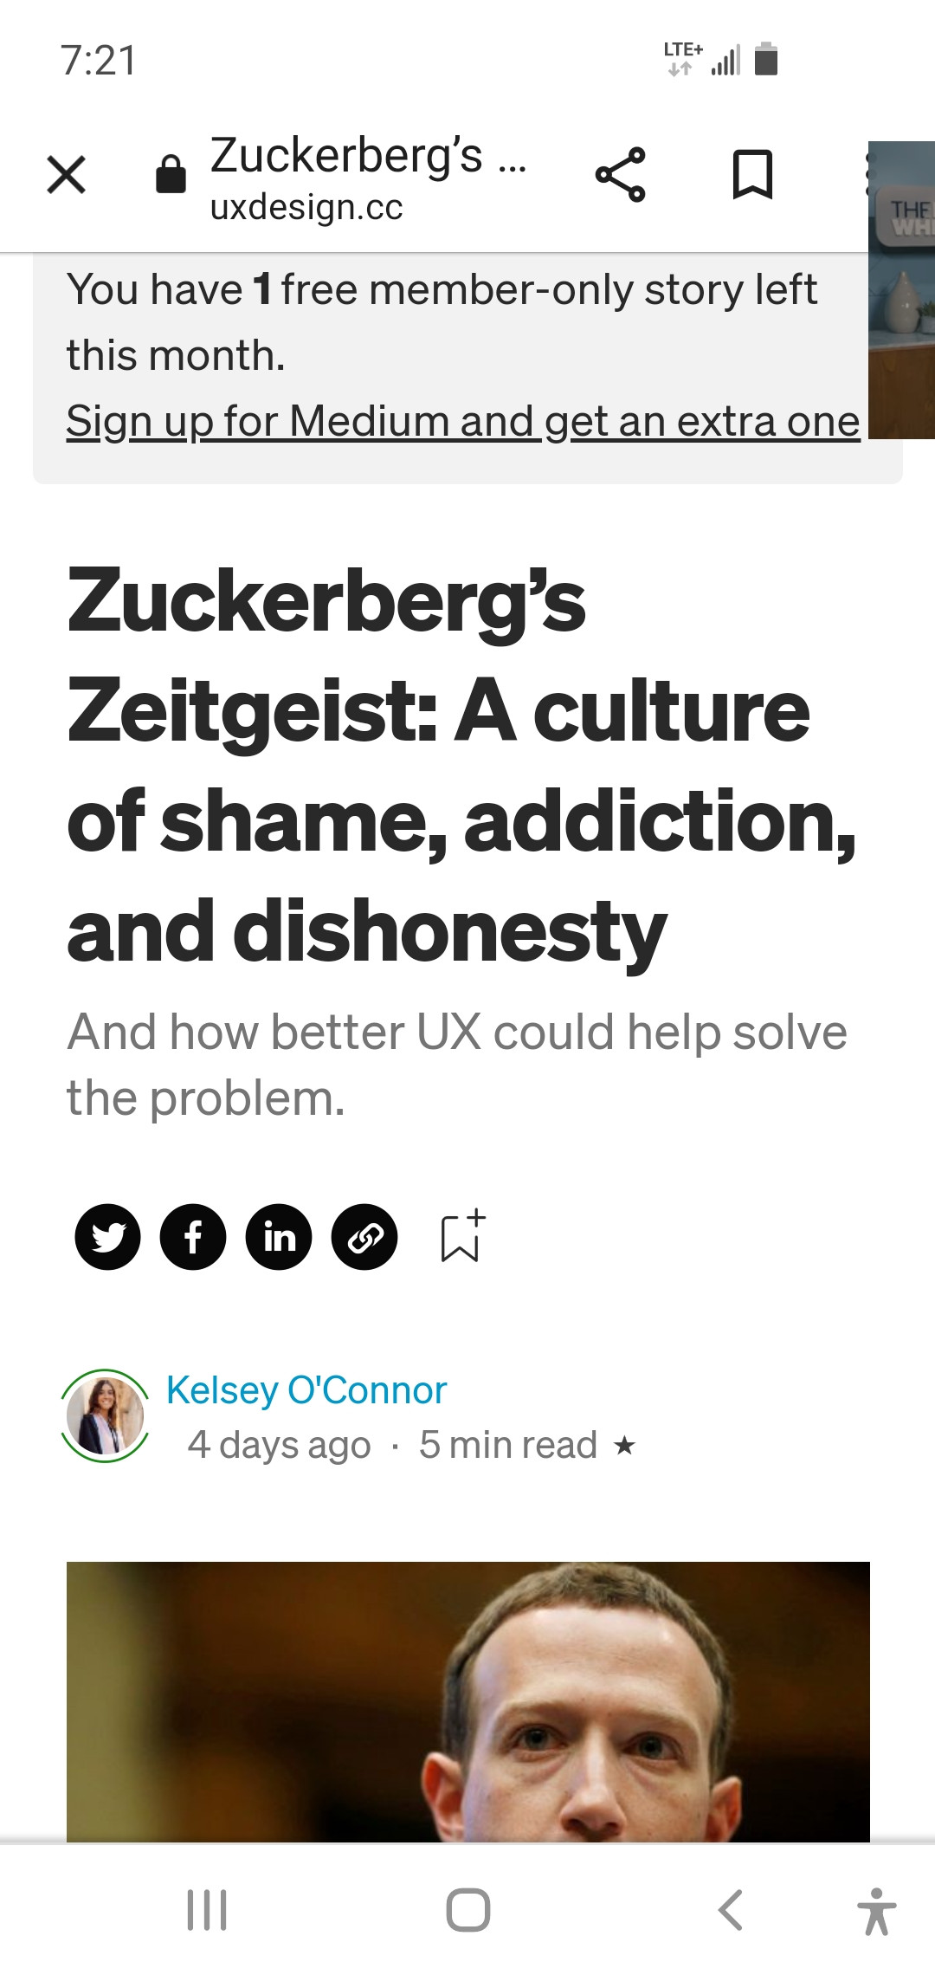This screenshot has width=935, height=1975.
Task: Bookmark the page from the browser toolbar
Action: pos(751,175)
